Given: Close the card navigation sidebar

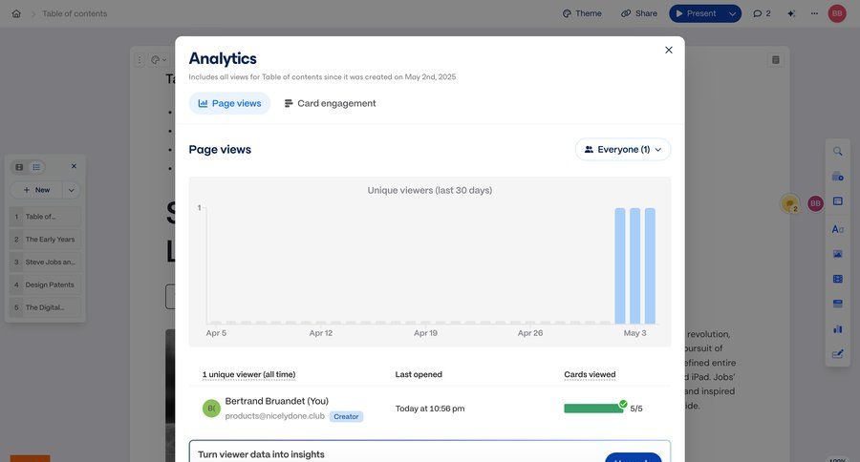Looking at the screenshot, I should coord(74,166).
